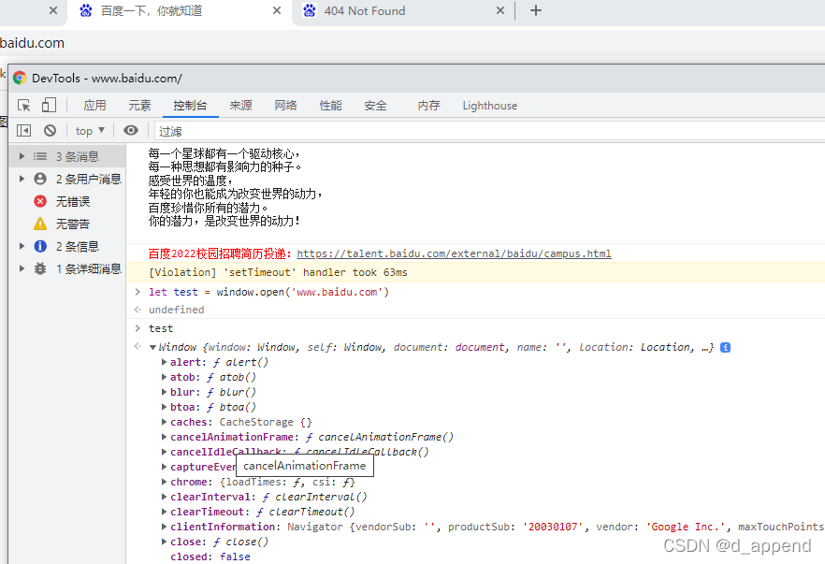
Task: Expand the chrome loadTimes property
Action: click(x=165, y=482)
